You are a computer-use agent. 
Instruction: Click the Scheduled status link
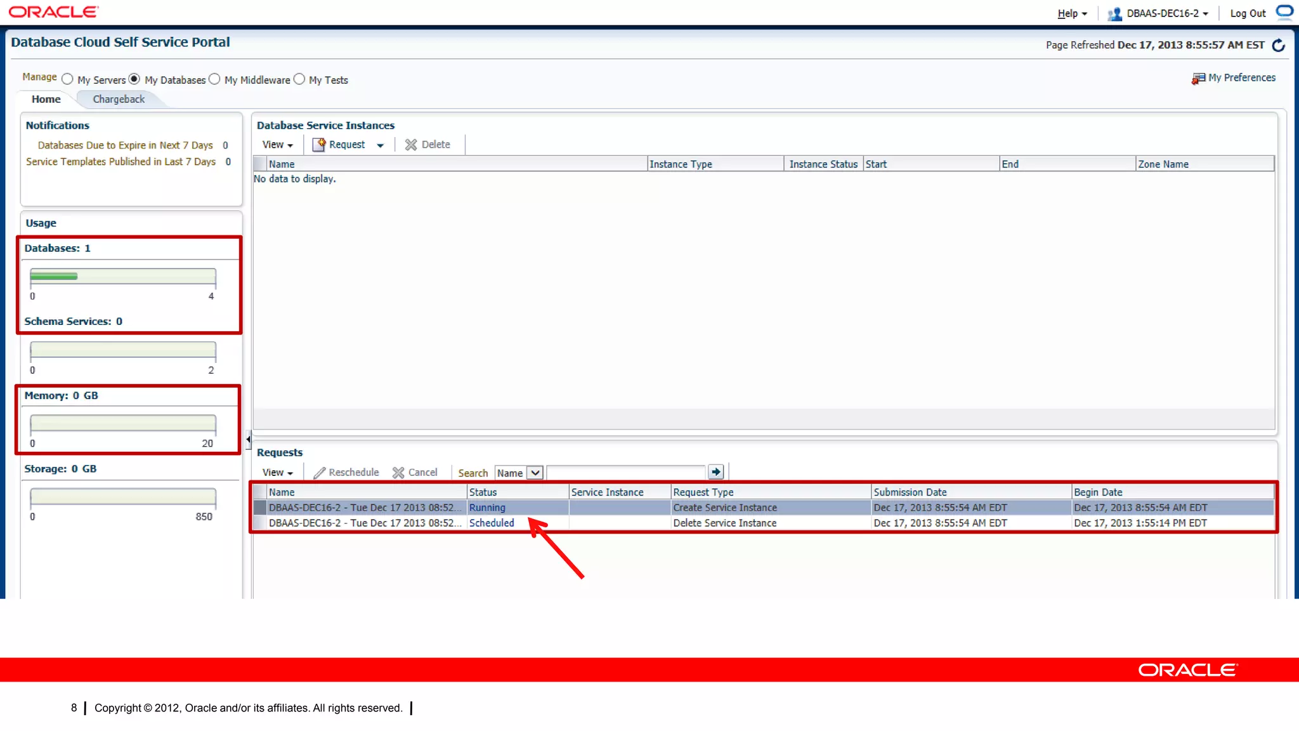tap(492, 523)
